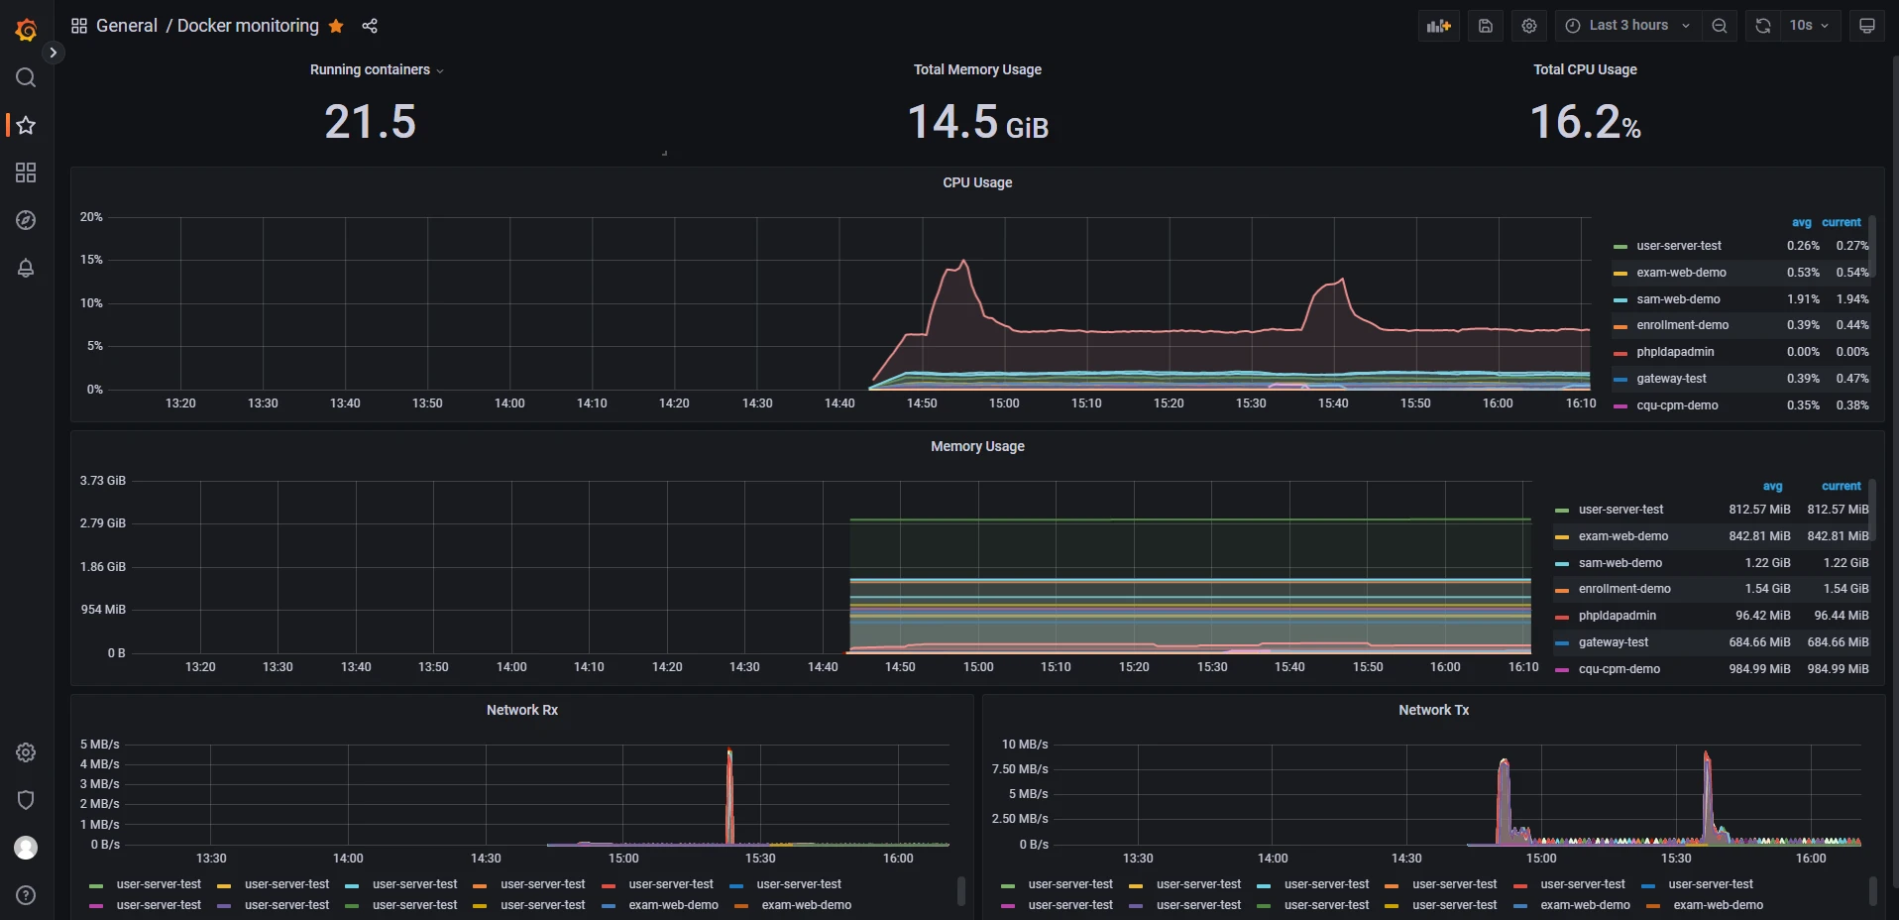Viewport: 1899px width, 920px height.
Task: Click 1.94% current value for sam-web-demo
Action: 1851,299
